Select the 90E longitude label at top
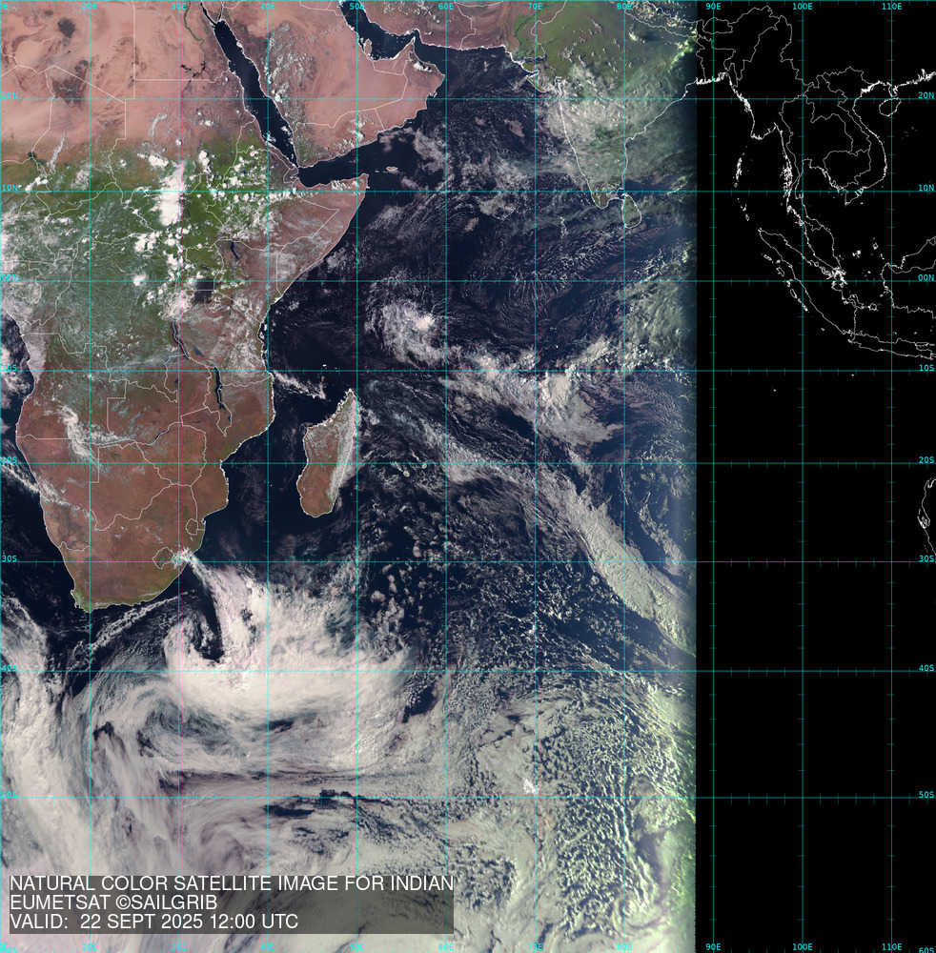 712,6
